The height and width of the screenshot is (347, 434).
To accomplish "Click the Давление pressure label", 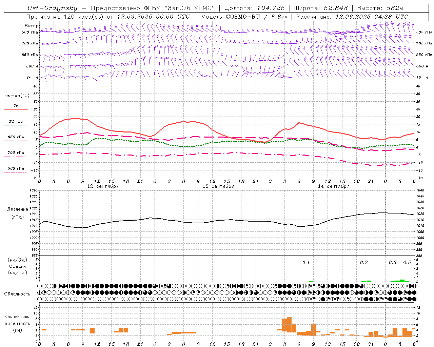I will point(18,209).
